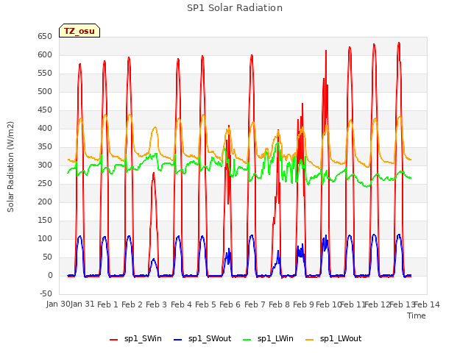Click the green sp1_LWin legend swatch
Viewport: 471px width, 353px height.
tap(247, 340)
